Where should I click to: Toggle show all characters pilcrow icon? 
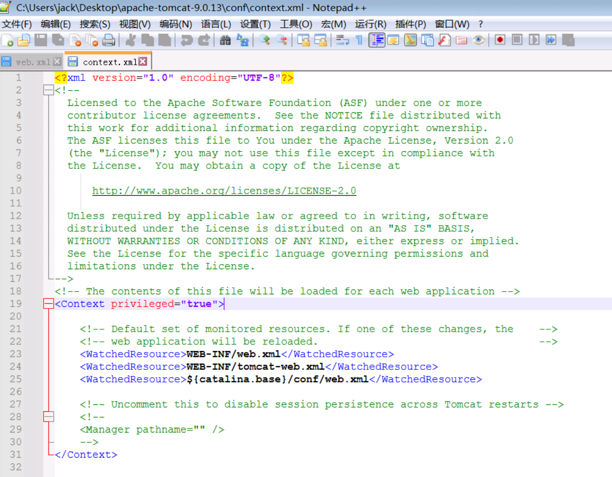click(x=359, y=40)
